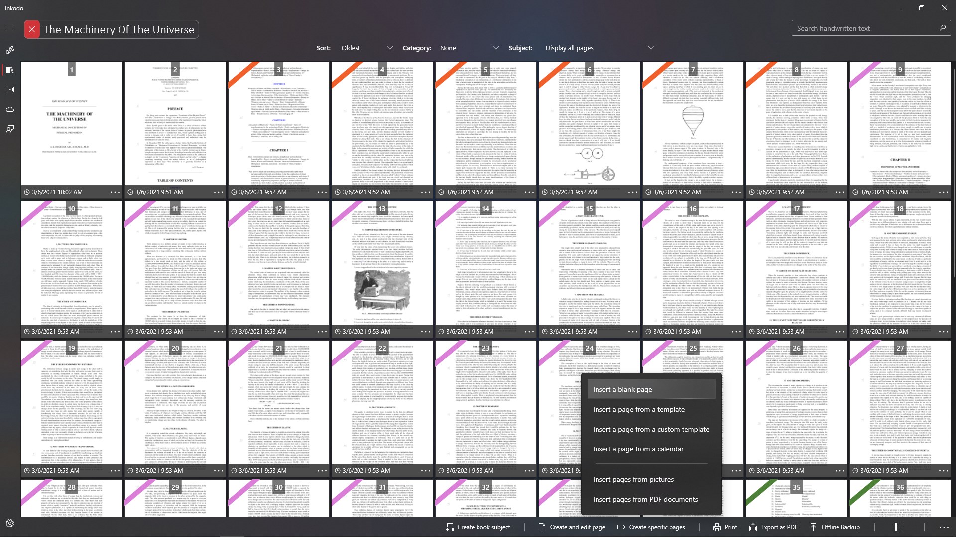Switch to list view icon in bottom bar
The image size is (956, 537).
(x=899, y=527)
